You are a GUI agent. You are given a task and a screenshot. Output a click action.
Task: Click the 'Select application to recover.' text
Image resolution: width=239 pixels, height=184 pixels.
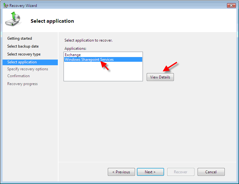(89, 40)
